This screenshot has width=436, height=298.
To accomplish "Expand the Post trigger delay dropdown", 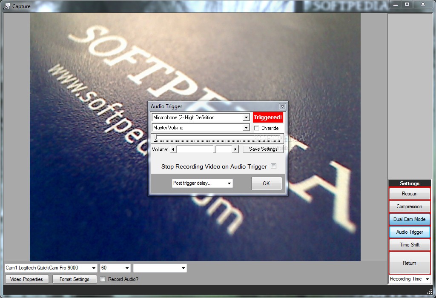I will coord(202,183).
